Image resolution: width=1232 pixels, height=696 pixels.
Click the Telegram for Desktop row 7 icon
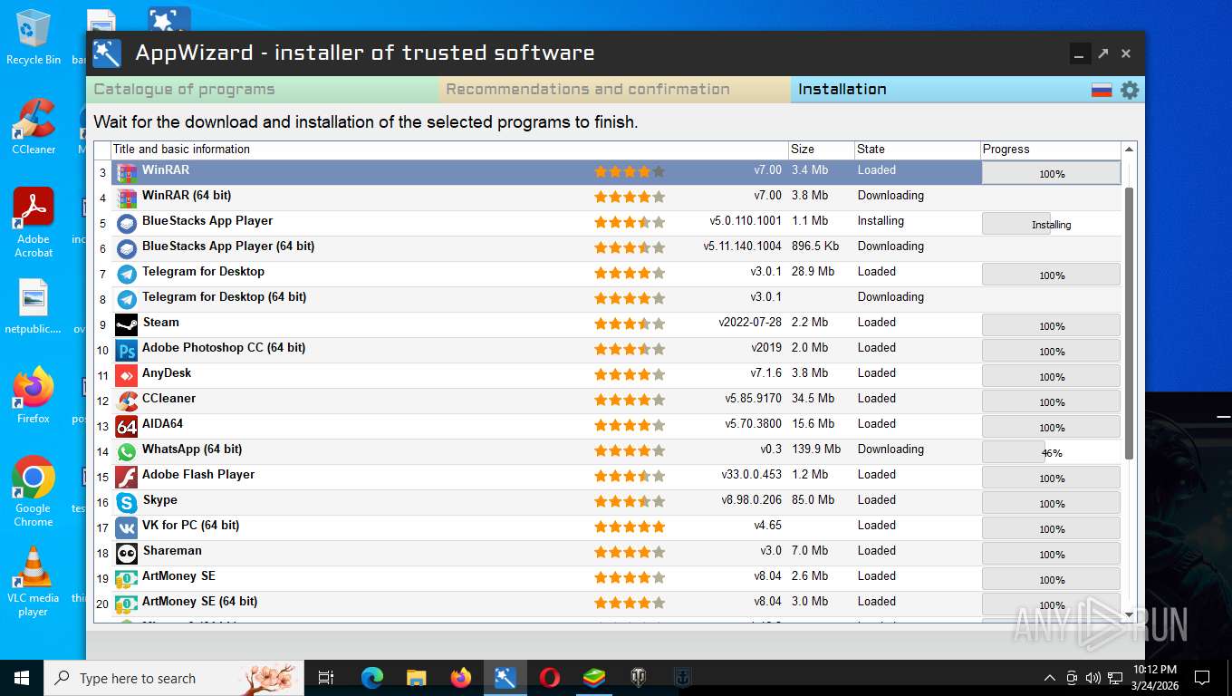(x=127, y=274)
